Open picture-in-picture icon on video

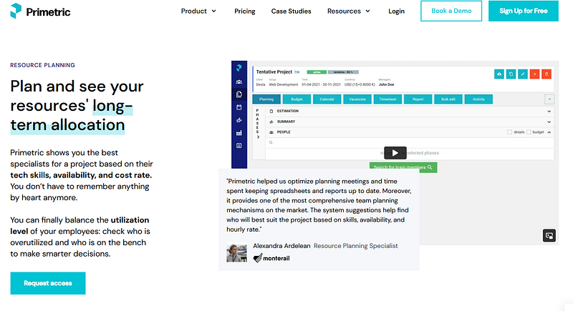549,235
